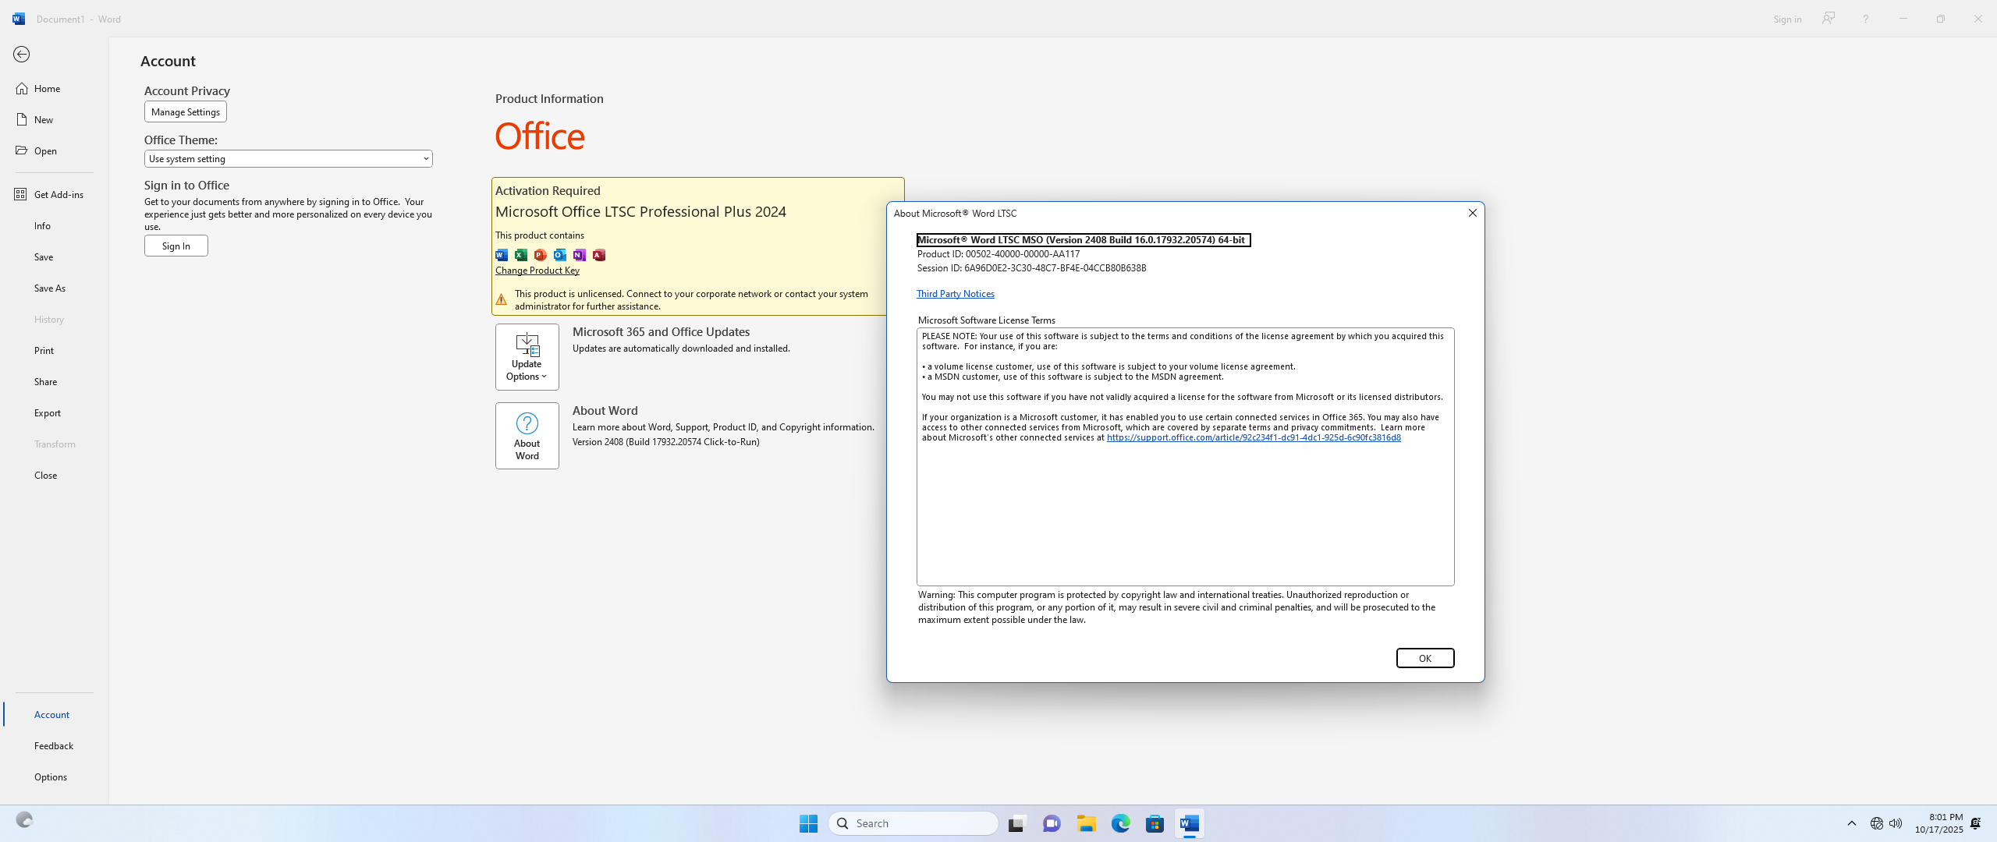Click the Change Product Key link
Image resolution: width=1997 pixels, height=842 pixels.
(x=537, y=271)
